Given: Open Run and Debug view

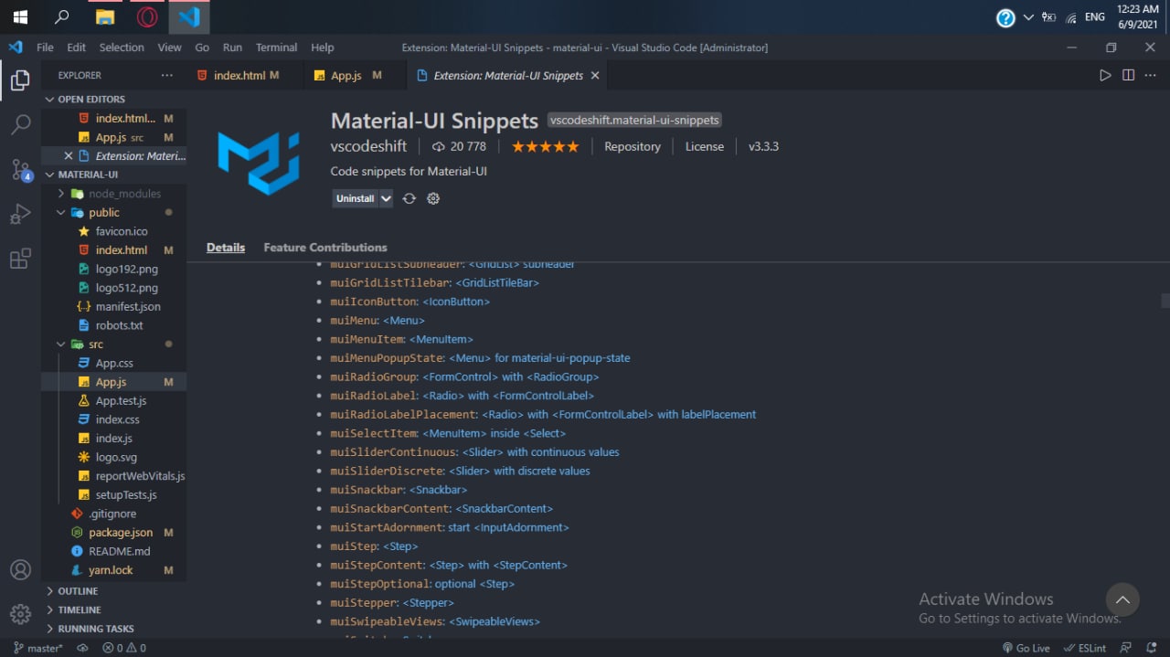Looking at the screenshot, I should [x=20, y=214].
